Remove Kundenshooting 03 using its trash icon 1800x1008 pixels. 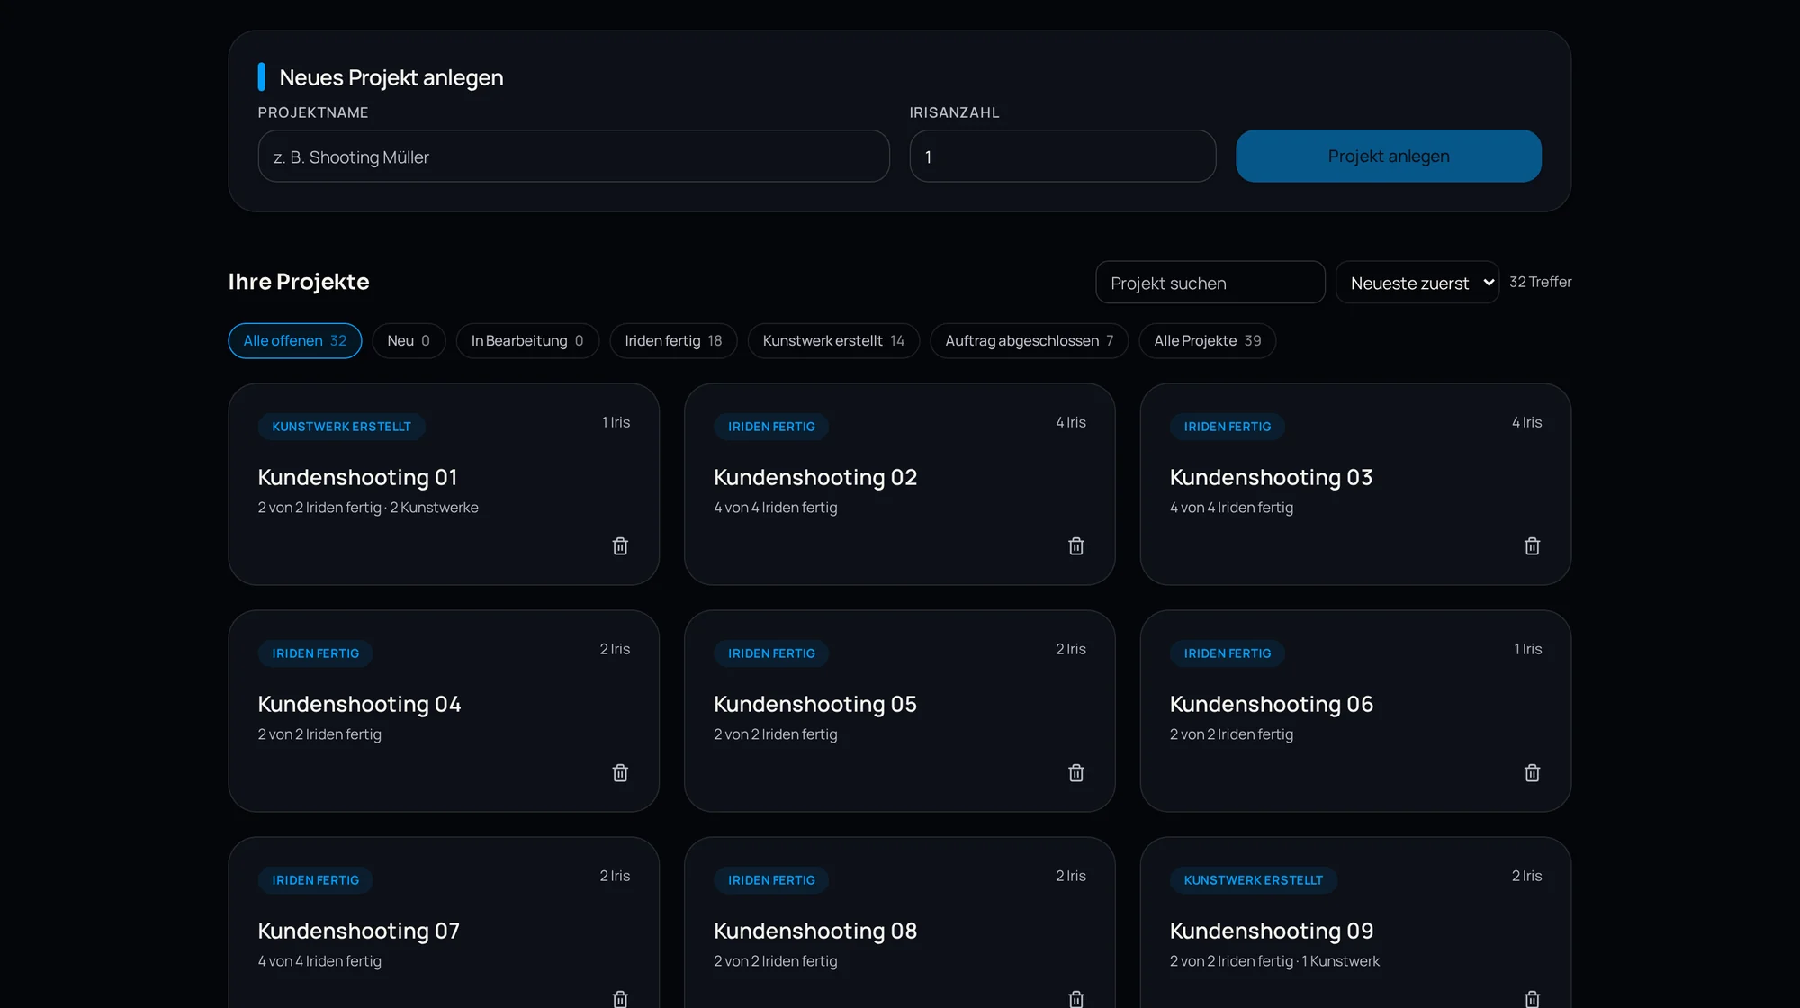(x=1532, y=546)
